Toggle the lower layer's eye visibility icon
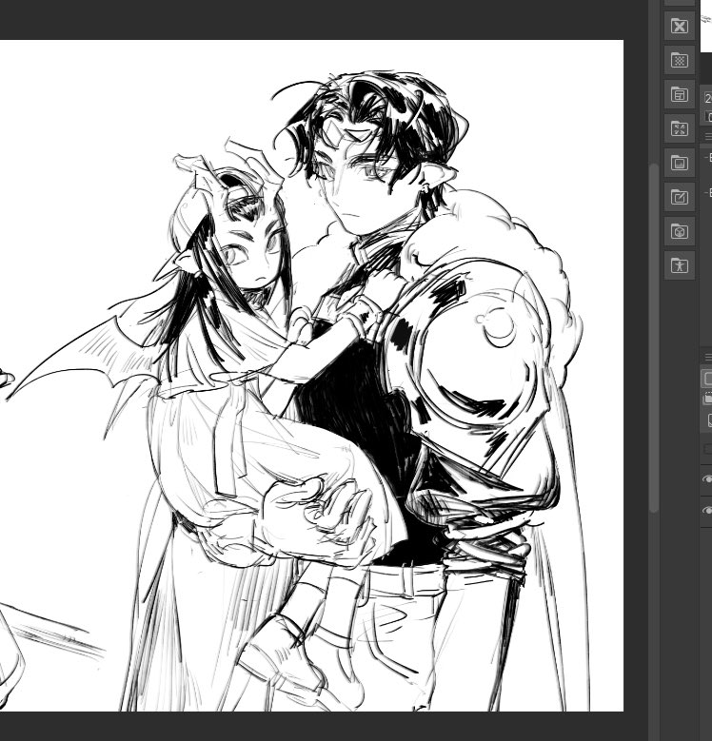The height and width of the screenshot is (741, 712). coord(707,511)
